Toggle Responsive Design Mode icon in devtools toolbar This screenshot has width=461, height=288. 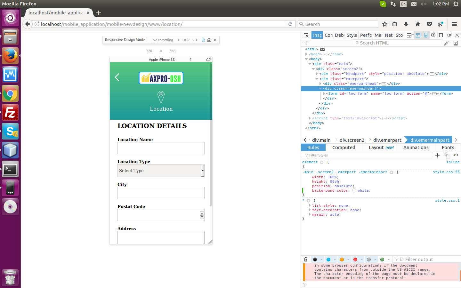(x=426, y=35)
